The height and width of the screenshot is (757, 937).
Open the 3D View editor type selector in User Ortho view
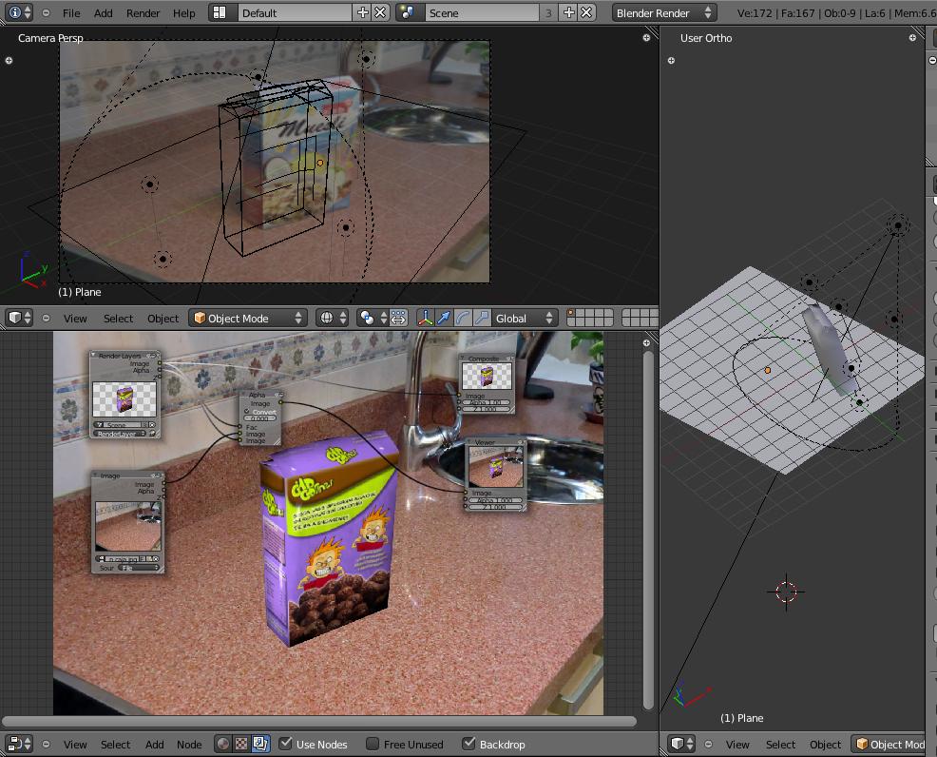click(681, 744)
